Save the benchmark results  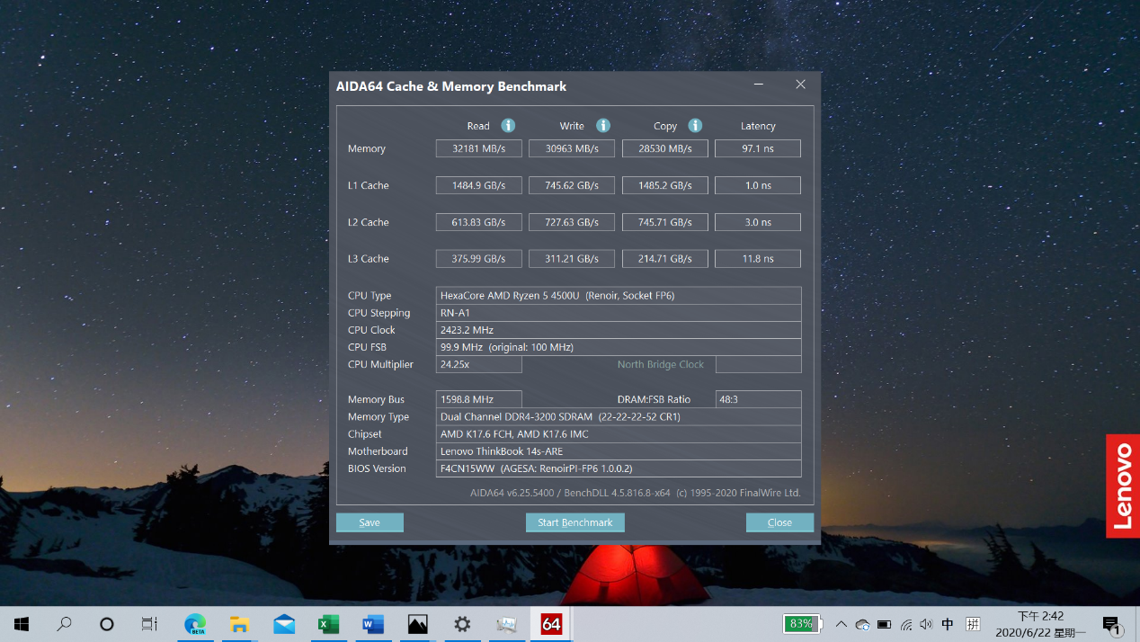click(x=370, y=522)
